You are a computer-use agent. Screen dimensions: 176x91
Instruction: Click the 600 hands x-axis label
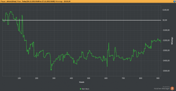click(x=106, y=78)
